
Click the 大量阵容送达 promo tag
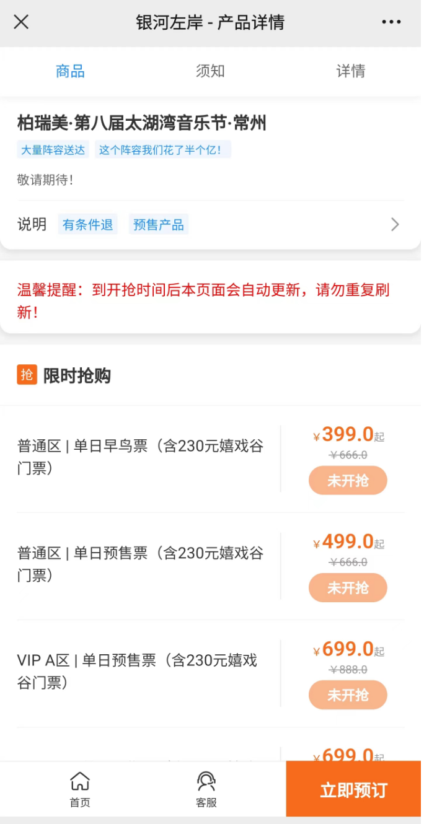click(53, 150)
